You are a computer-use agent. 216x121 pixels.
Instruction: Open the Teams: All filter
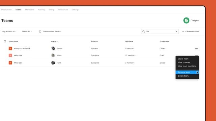[x=27, y=31]
